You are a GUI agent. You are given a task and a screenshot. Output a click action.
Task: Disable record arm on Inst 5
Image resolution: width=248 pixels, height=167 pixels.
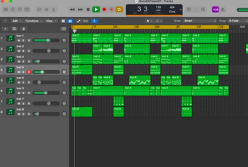coord(29,72)
